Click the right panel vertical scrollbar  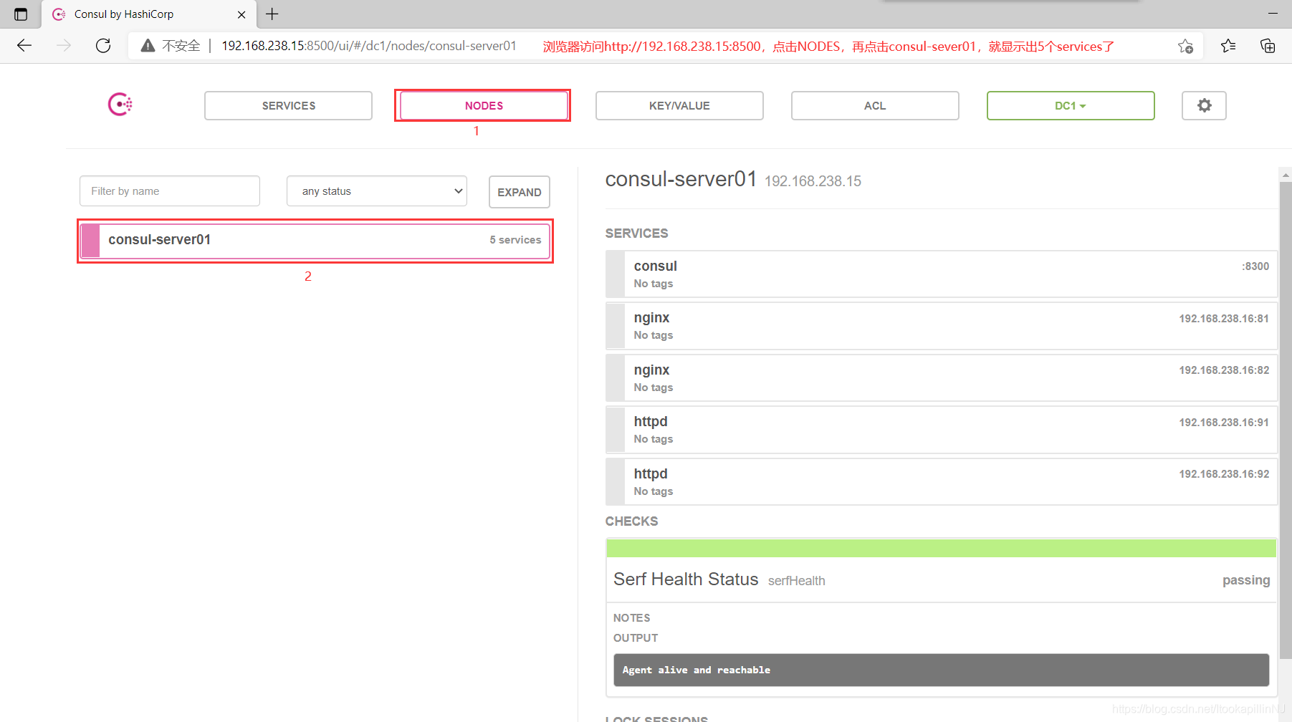(1286, 420)
